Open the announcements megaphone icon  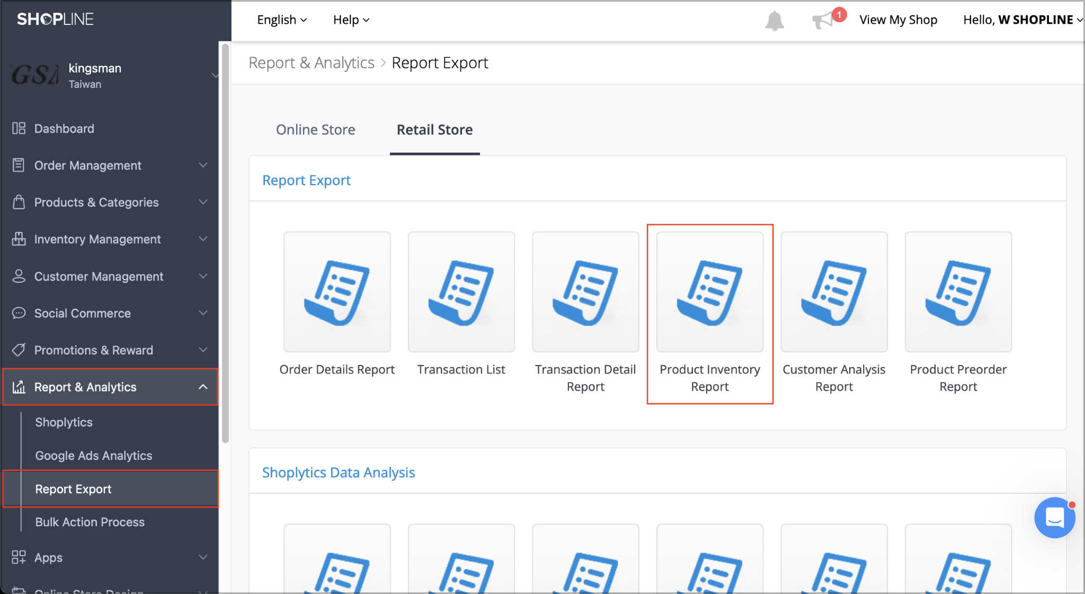coord(822,21)
